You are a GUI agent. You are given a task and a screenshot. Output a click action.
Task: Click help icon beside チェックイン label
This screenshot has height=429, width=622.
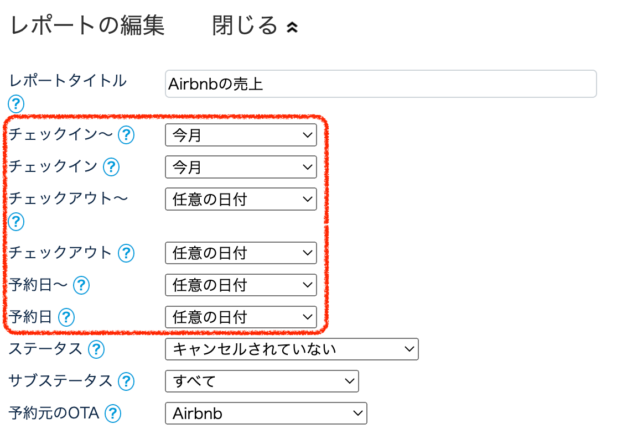pyautogui.click(x=112, y=166)
